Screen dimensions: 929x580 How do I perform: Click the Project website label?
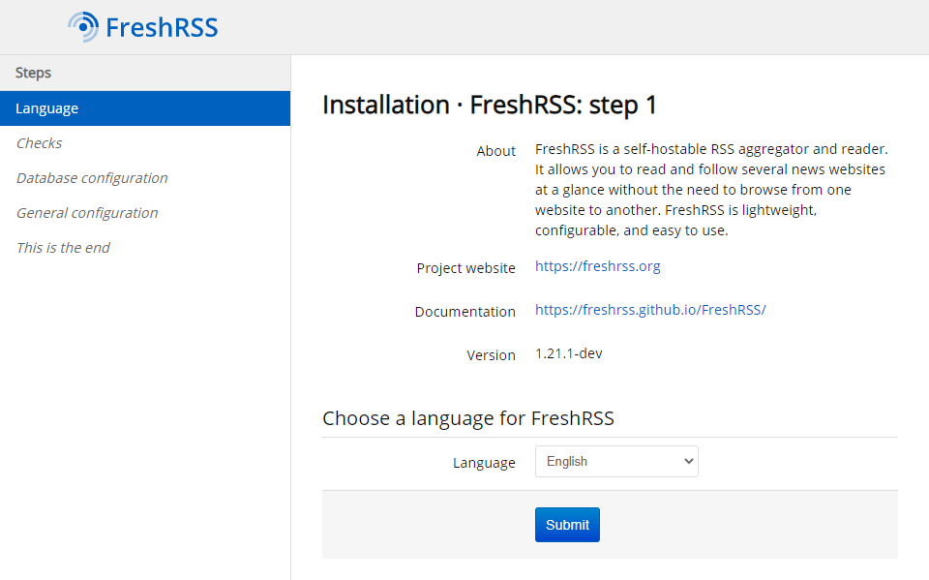tap(466, 267)
